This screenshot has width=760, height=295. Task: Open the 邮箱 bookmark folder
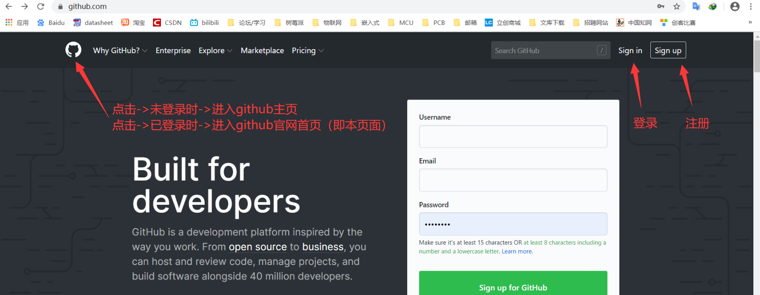pyautogui.click(x=465, y=23)
